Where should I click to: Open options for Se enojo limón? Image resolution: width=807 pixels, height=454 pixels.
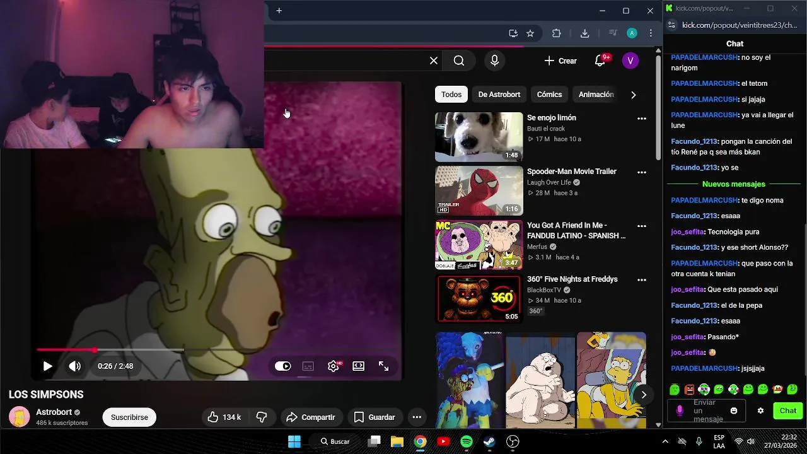(x=642, y=119)
